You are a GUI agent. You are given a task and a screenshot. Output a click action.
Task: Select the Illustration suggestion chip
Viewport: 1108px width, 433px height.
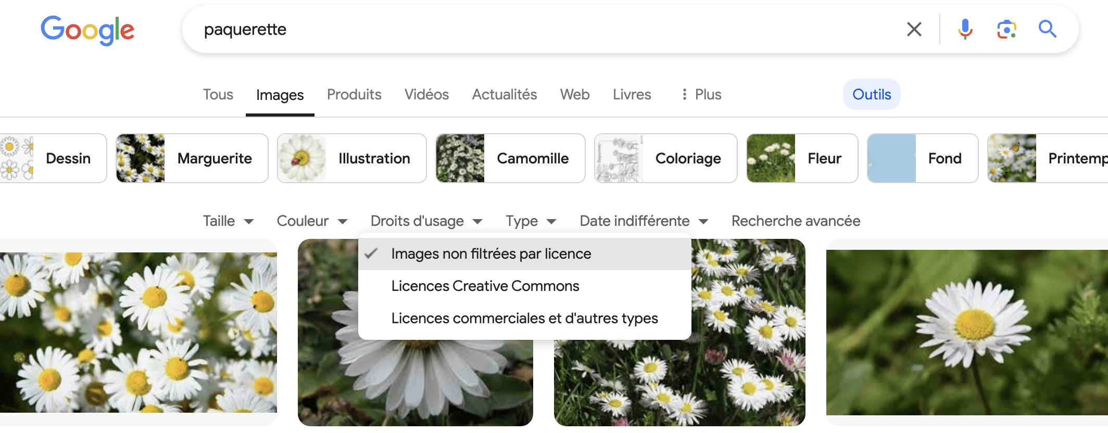click(351, 158)
